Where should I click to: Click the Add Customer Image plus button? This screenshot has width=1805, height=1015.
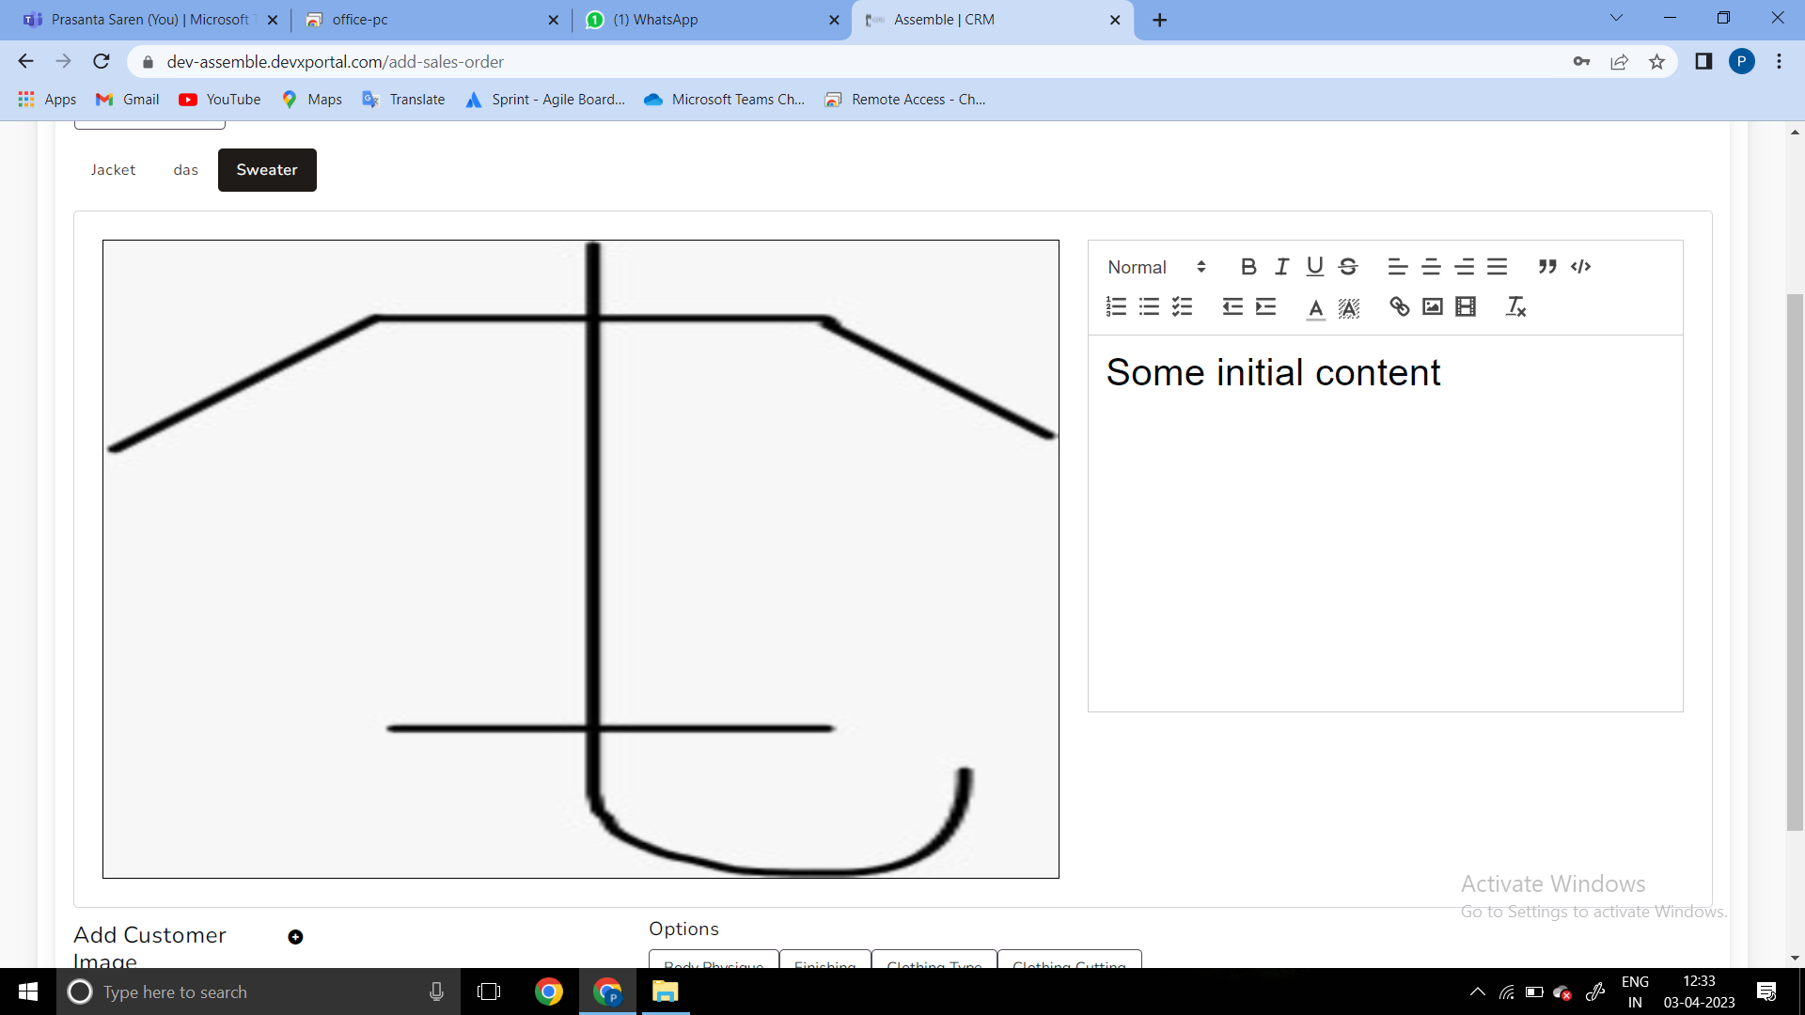[x=295, y=937]
